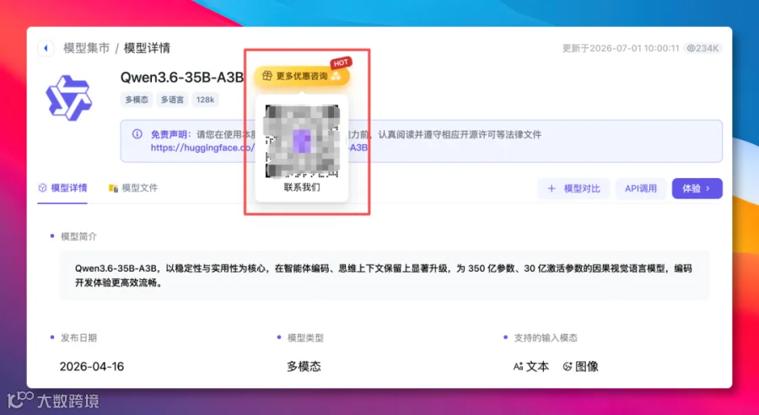The width and height of the screenshot is (759, 415).
Task: Click the 更多优惠咨询 promotion button
Action: pos(302,76)
